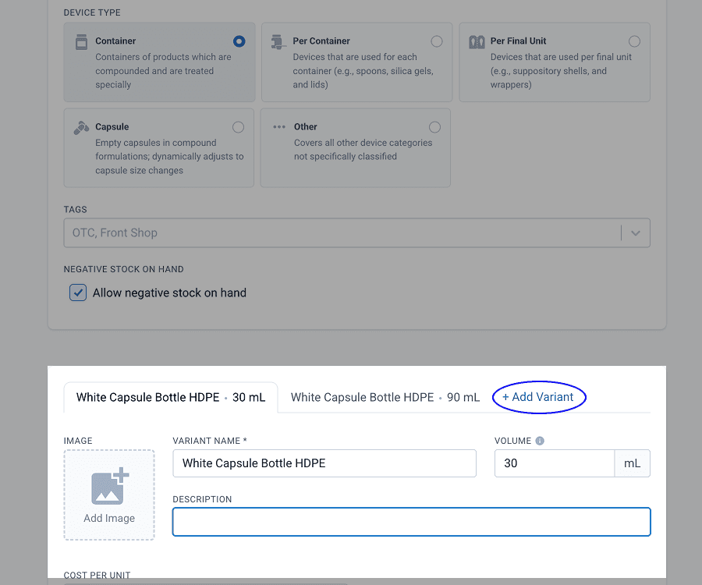Focus the Variant Name input field
Screen dimensions: 702x585
point(324,463)
